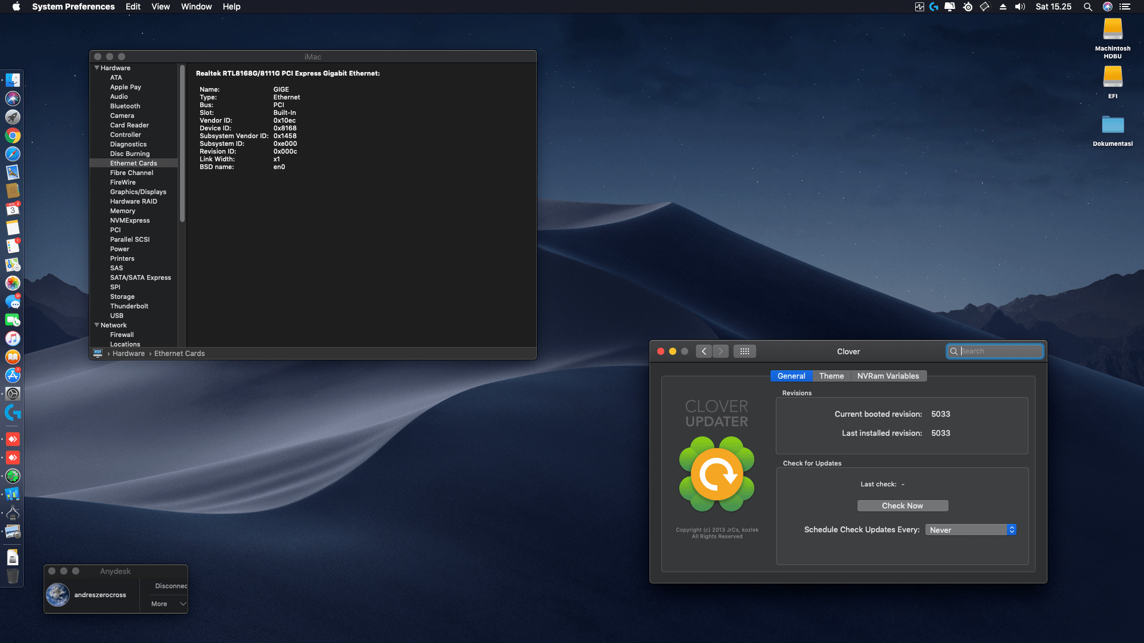
Task: Open the Window menu
Action: pos(196,7)
